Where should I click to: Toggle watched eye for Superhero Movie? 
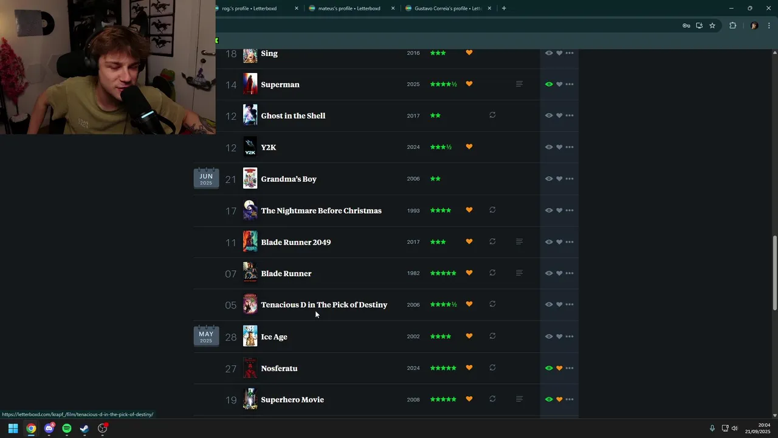(549, 400)
